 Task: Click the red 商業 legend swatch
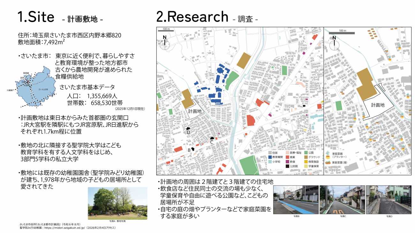pyautogui.click(x=288, y=157)
